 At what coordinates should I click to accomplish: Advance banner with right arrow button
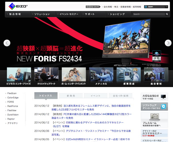tap(168, 43)
